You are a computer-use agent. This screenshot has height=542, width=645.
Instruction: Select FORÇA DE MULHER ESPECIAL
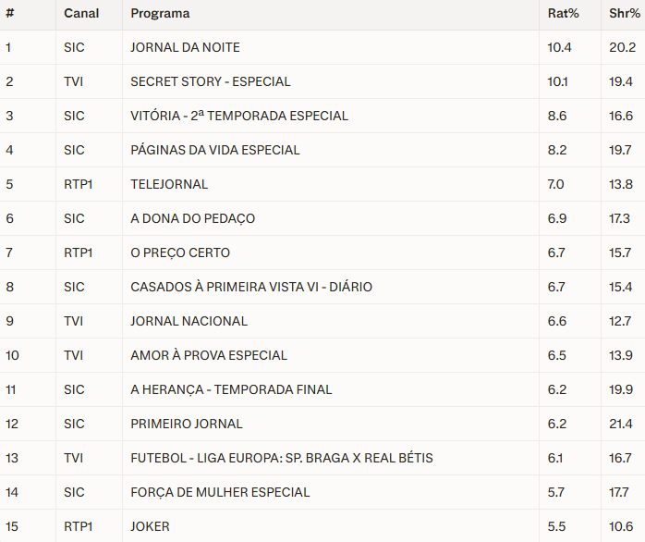[x=220, y=492]
